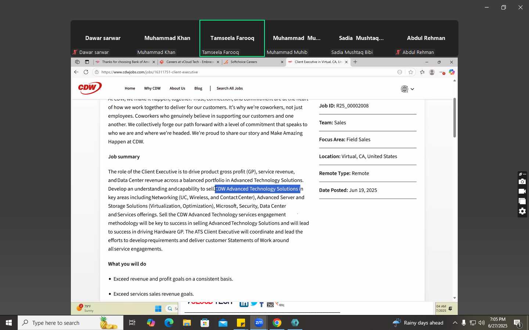Click the highlighted CDW Advanced Technology Solutions text
The image size is (529, 330).
click(257, 189)
